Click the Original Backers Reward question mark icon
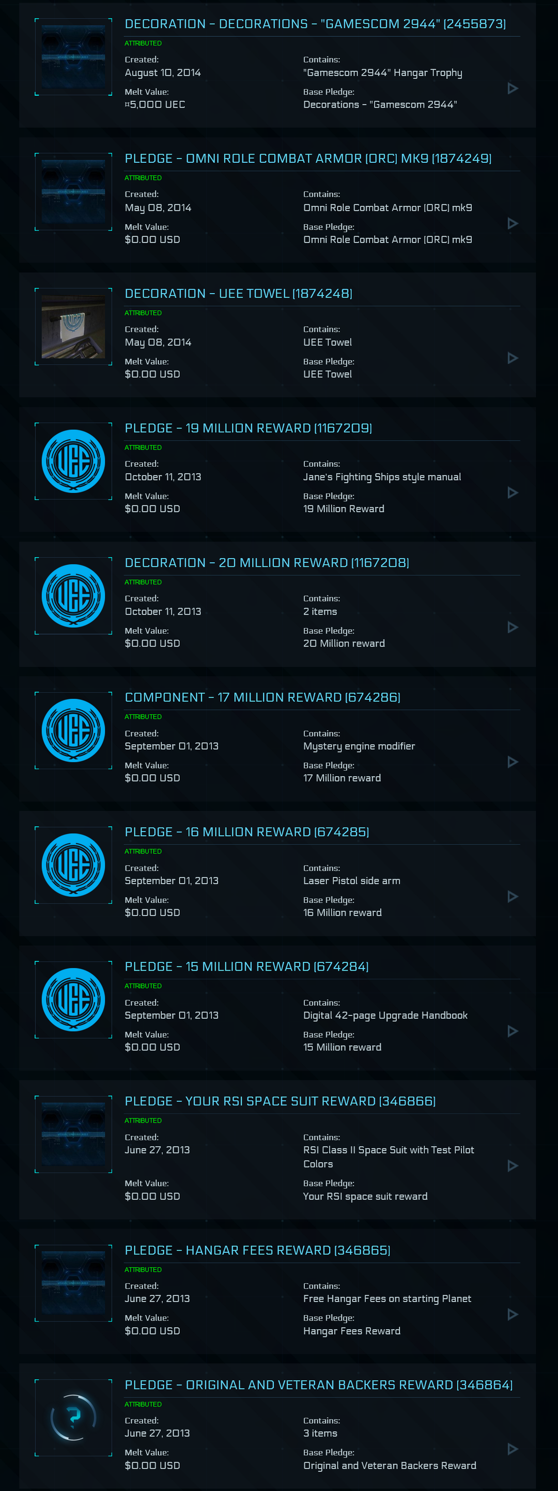The height and width of the screenshot is (1491, 558). coord(73,1417)
